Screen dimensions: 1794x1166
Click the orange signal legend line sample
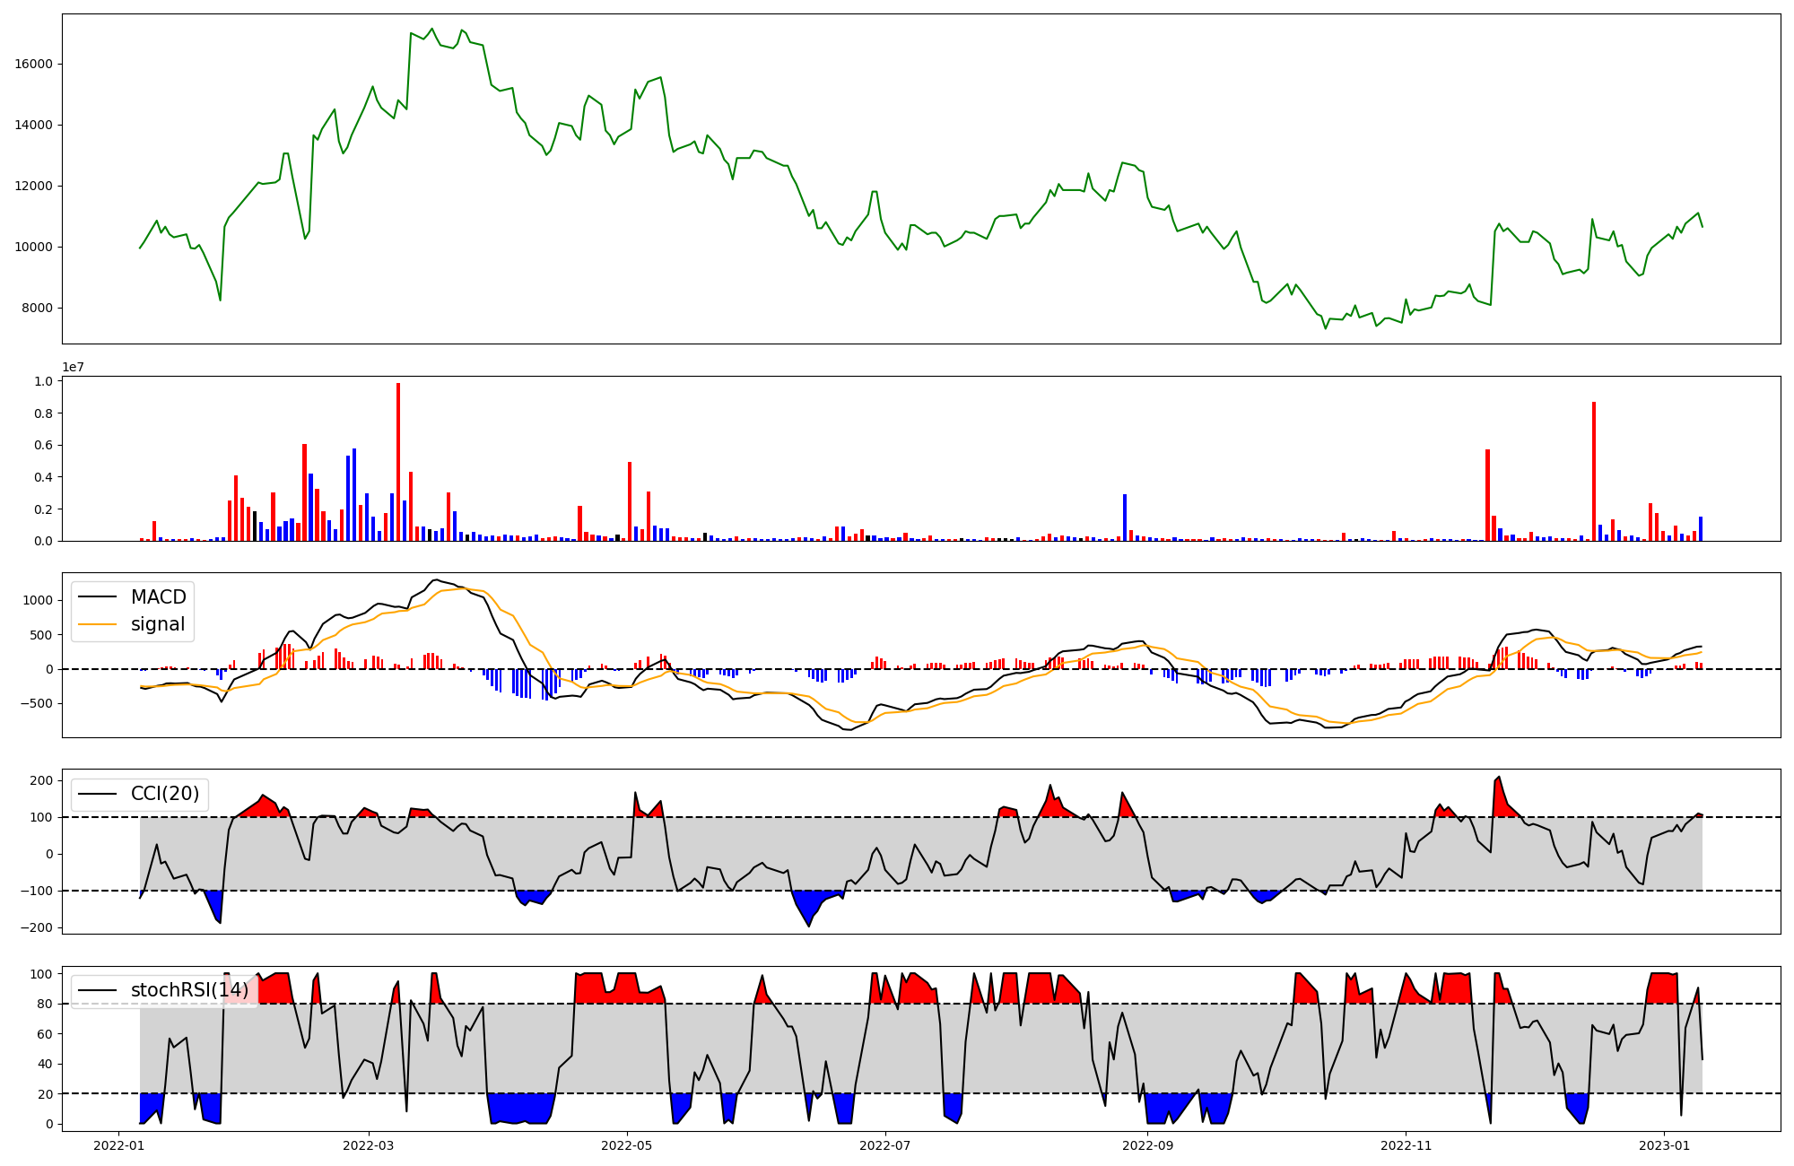(98, 624)
